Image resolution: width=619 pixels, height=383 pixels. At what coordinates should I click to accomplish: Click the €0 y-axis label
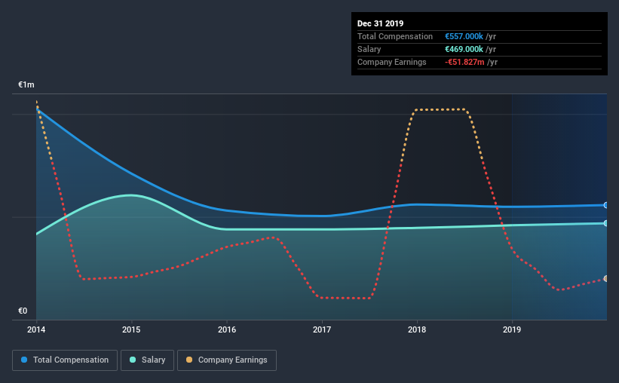[23, 311]
